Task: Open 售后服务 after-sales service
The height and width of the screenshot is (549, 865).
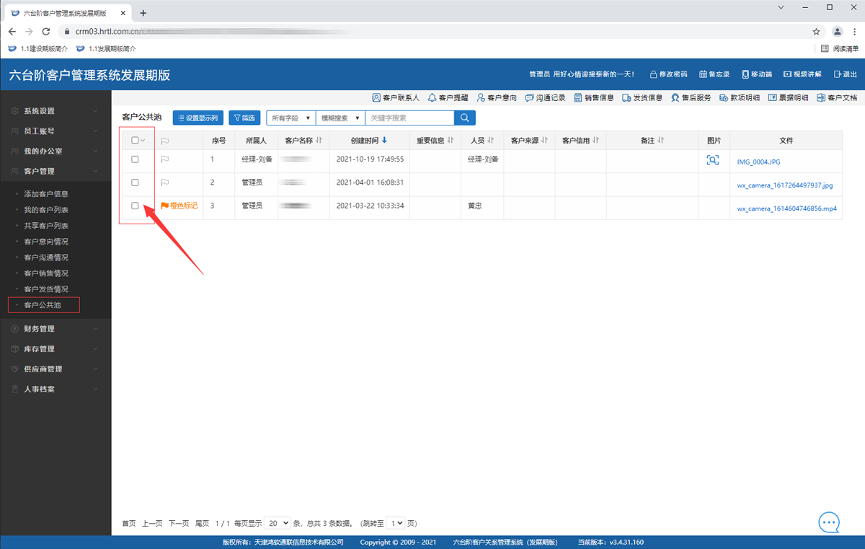Action: tap(691, 97)
